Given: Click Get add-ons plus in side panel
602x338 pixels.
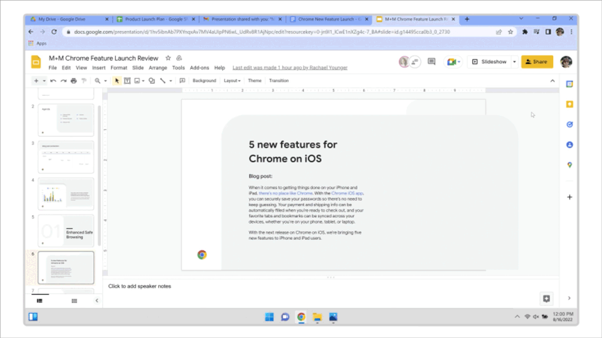Looking at the screenshot, I should [570, 197].
